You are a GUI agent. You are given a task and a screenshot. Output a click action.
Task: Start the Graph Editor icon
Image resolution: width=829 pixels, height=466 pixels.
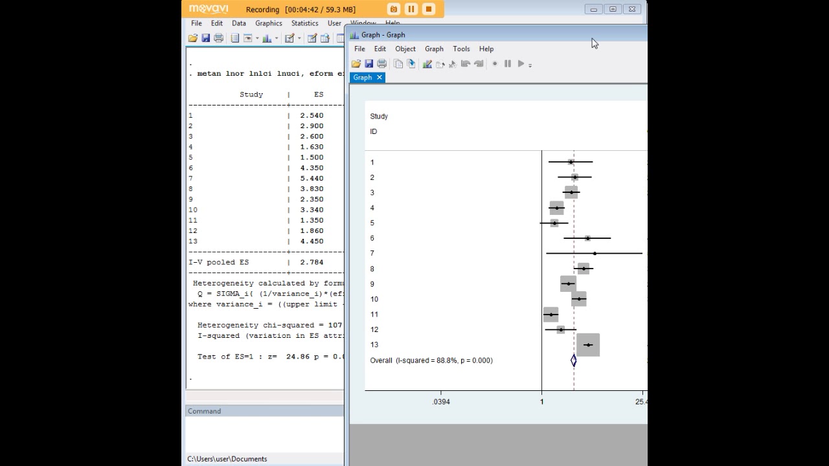(x=427, y=63)
